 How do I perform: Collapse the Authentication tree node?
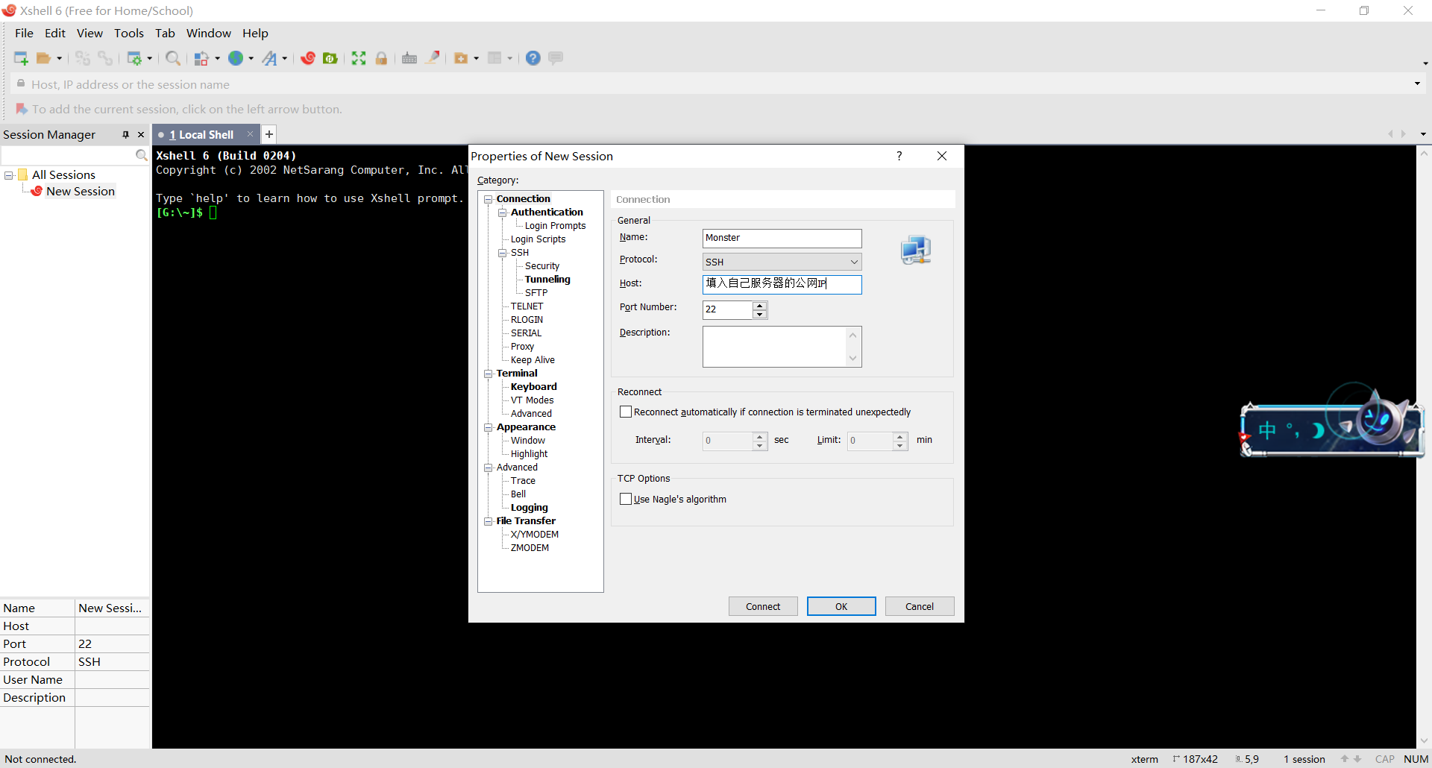tap(503, 213)
